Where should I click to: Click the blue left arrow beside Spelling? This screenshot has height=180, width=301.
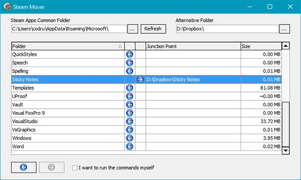tap(130, 71)
